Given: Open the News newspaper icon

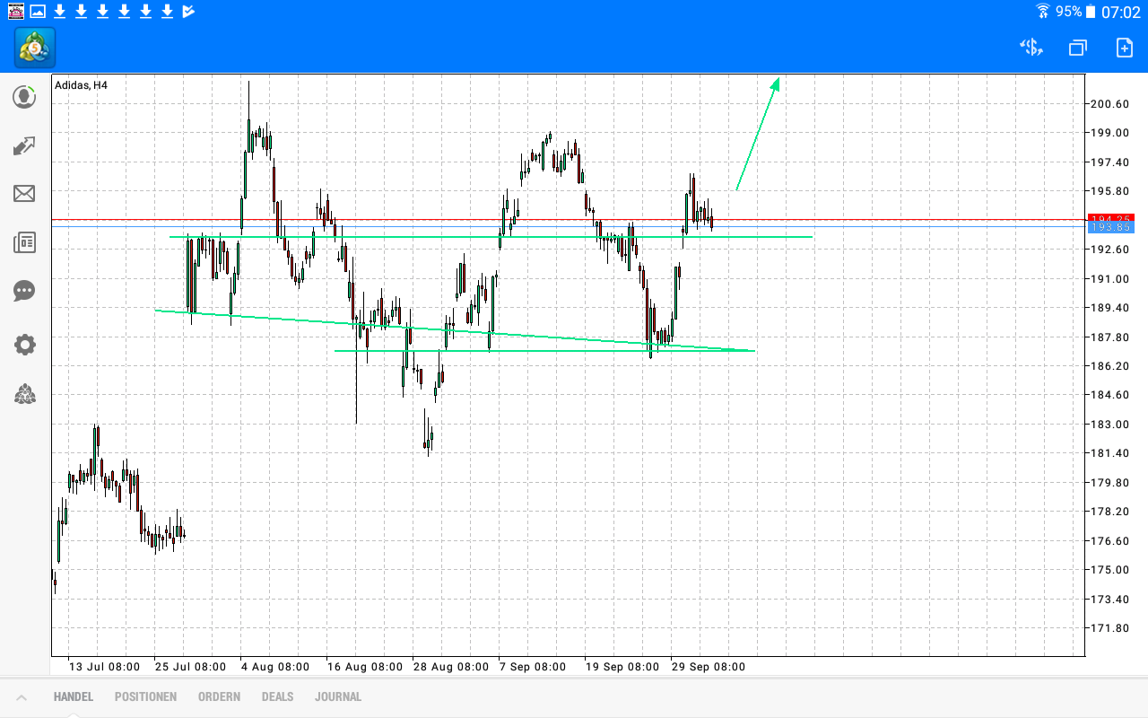Looking at the screenshot, I should pos(24,242).
